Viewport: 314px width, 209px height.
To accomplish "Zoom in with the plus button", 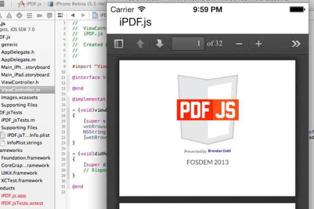I will (258, 44).
